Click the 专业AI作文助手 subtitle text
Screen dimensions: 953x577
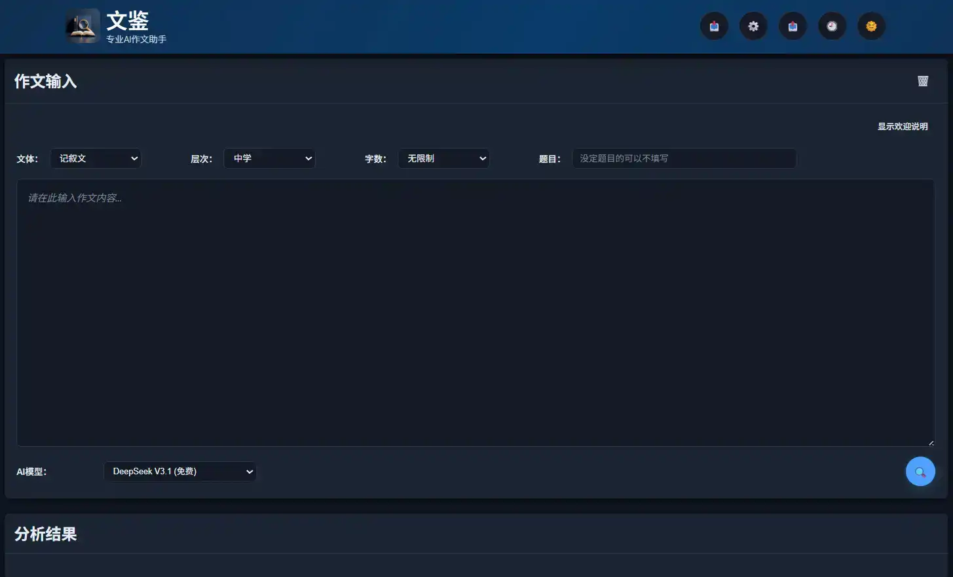(136, 39)
